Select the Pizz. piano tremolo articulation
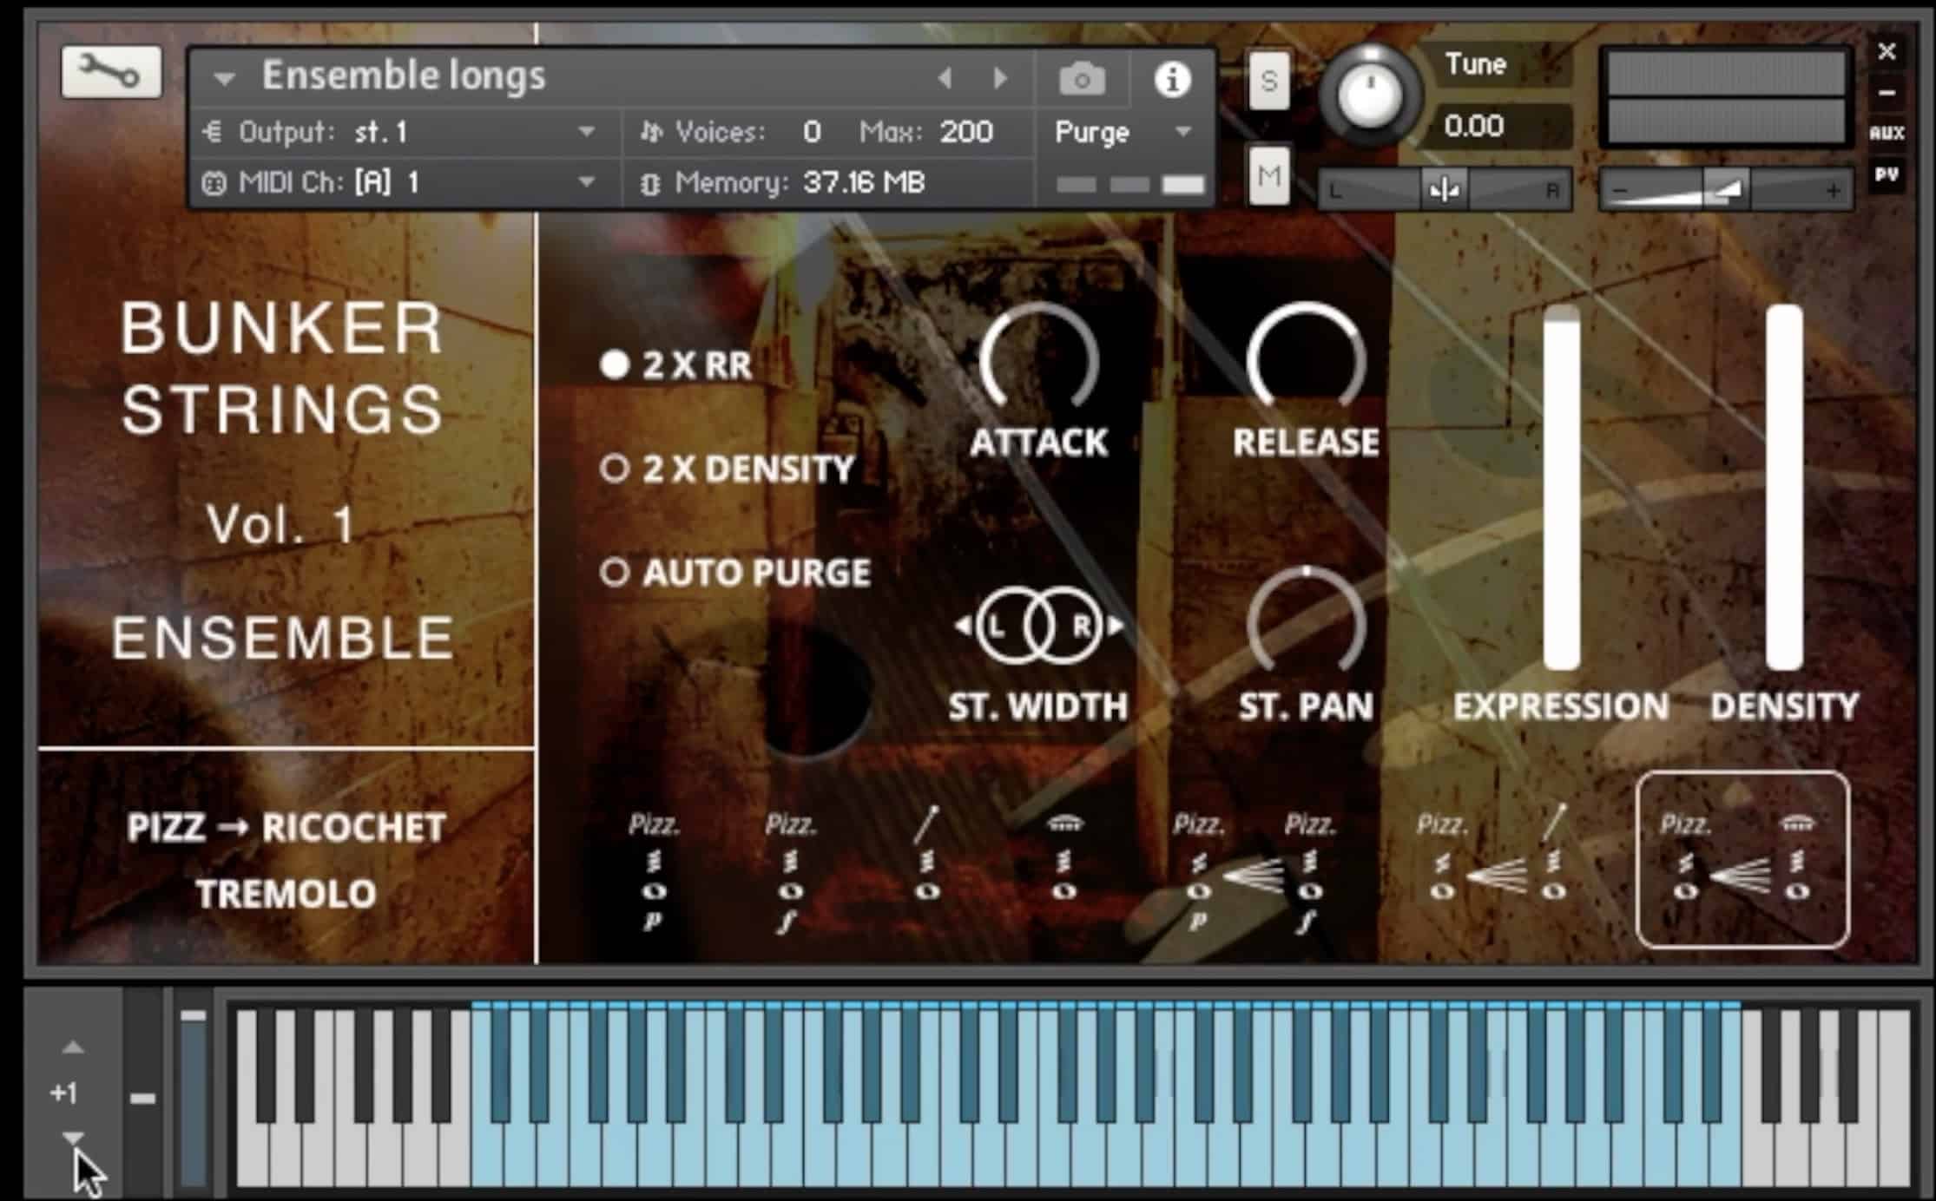Image resolution: width=1936 pixels, height=1201 pixels. pyautogui.click(x=654, y=871)
